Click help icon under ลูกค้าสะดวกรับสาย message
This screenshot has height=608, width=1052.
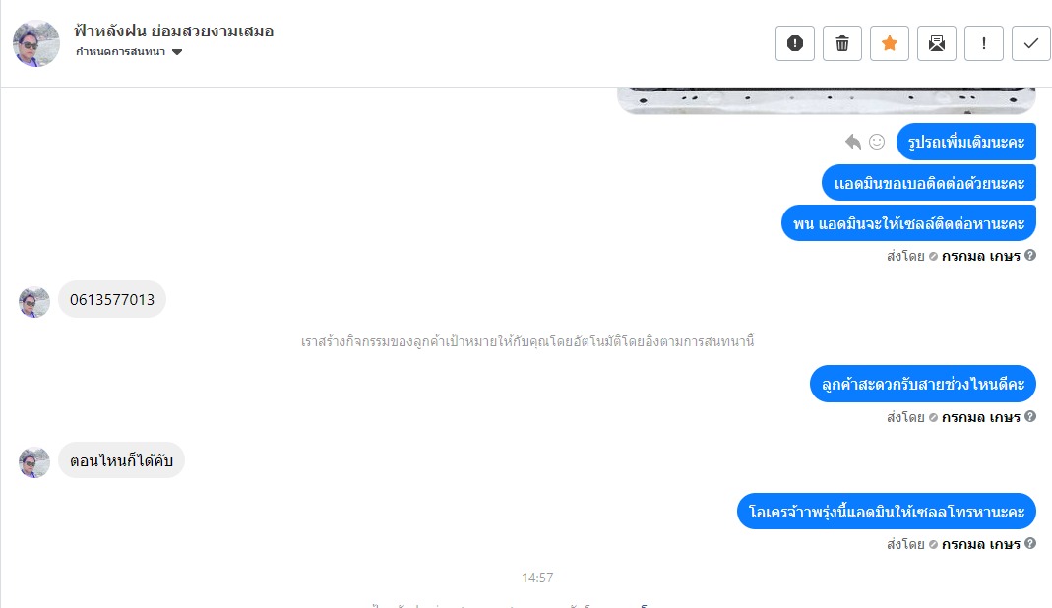(x=1030, y=416)
